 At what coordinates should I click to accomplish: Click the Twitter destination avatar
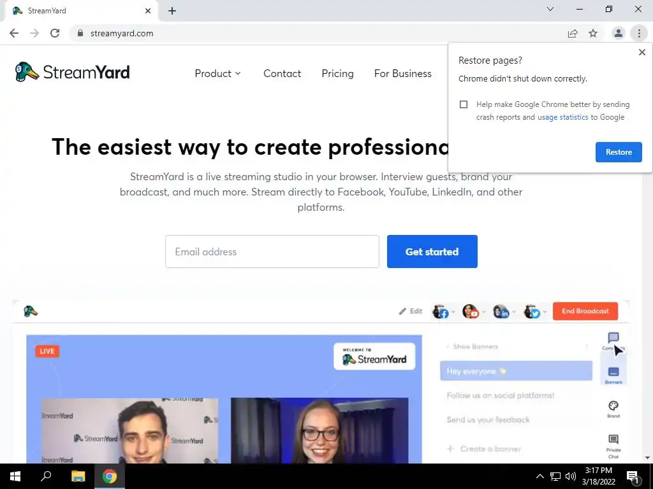pos(532,311)
